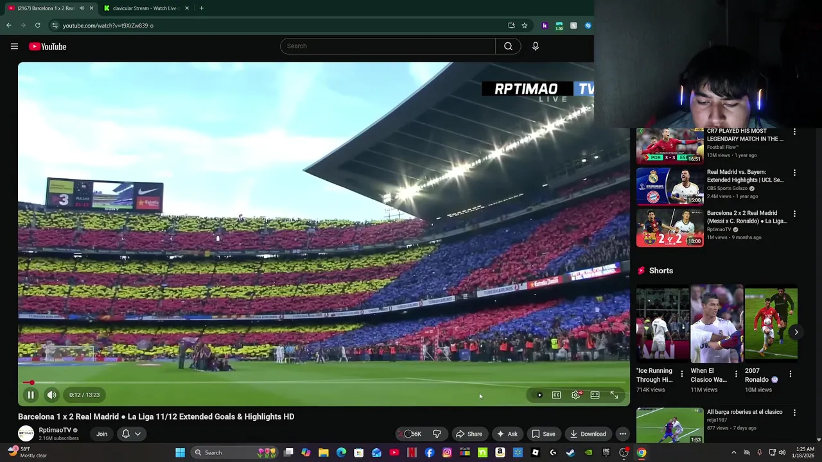This screenshot has height=462, width=822.
Task: Click the Join membership button
Action: tap(101, 434)
